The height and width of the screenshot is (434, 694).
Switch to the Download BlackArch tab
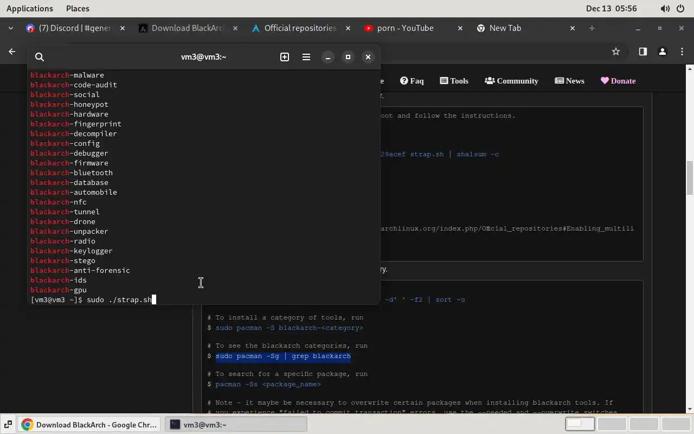click(187, 28)
